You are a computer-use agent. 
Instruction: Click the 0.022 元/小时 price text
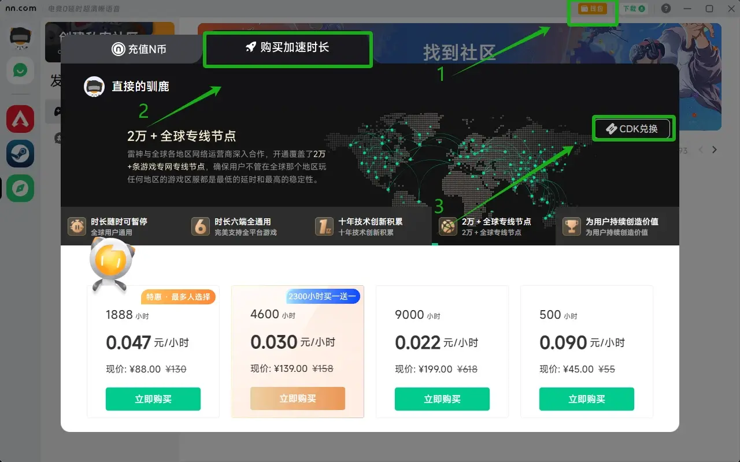pyautogui.click(x=436, y=342)
